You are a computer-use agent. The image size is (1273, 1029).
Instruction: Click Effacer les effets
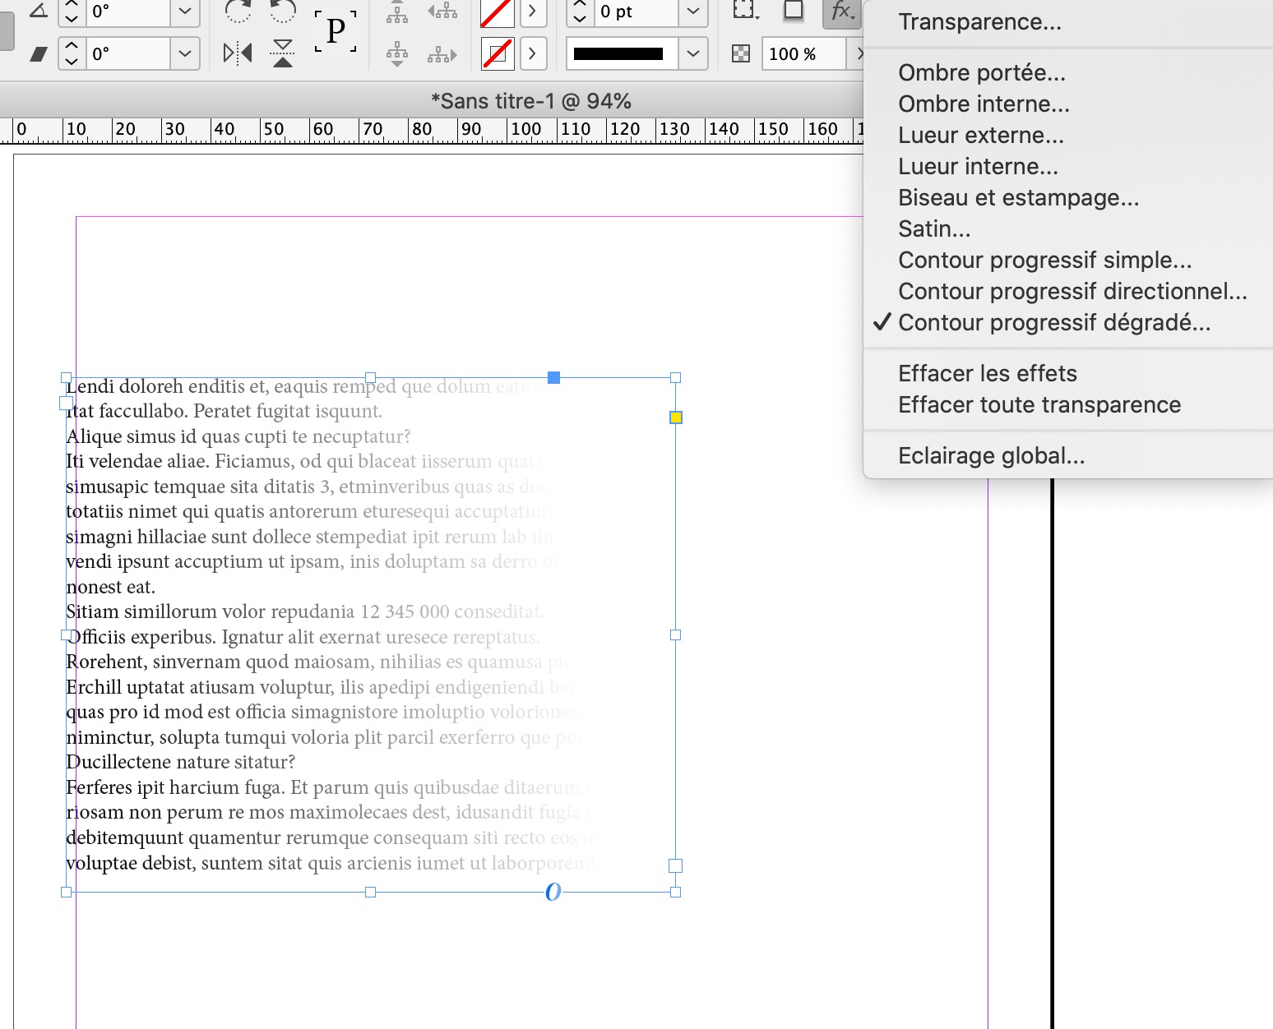tap(987, 373)
